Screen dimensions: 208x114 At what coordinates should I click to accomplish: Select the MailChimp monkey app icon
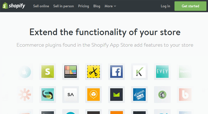(x=162, y=94)
